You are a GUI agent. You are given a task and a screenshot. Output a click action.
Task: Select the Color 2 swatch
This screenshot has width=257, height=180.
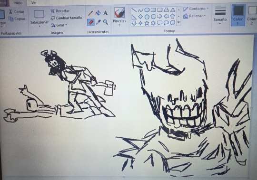pos(252,15)
